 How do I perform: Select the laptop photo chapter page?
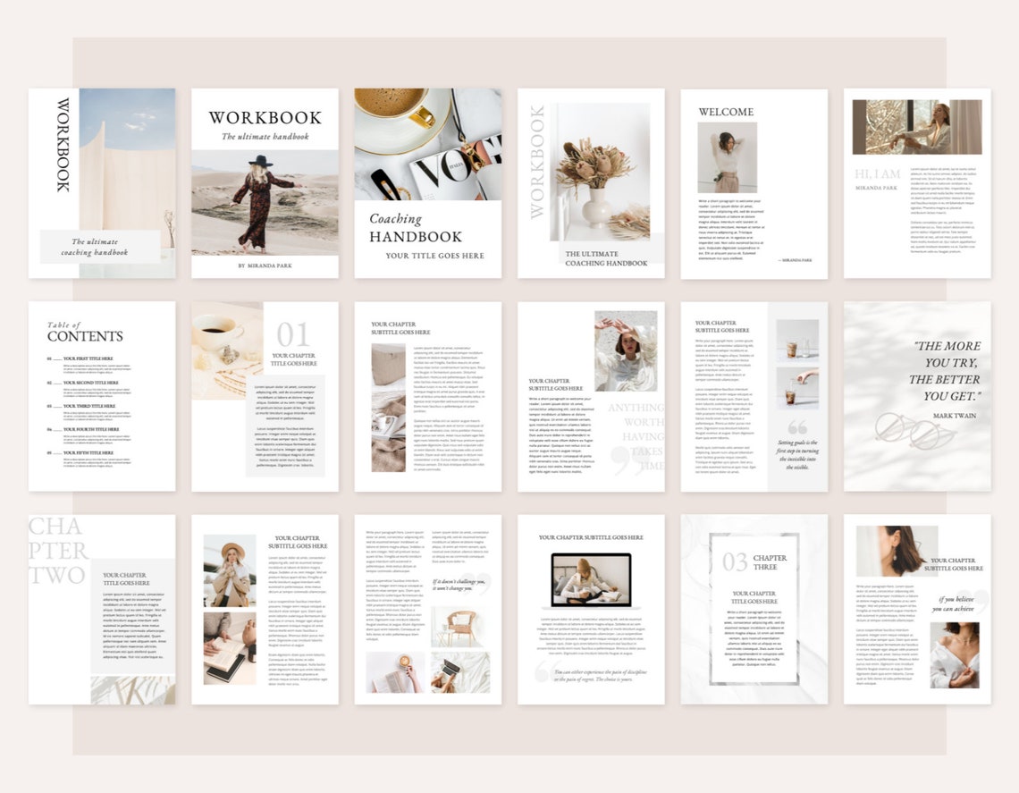tap(593, 612)
